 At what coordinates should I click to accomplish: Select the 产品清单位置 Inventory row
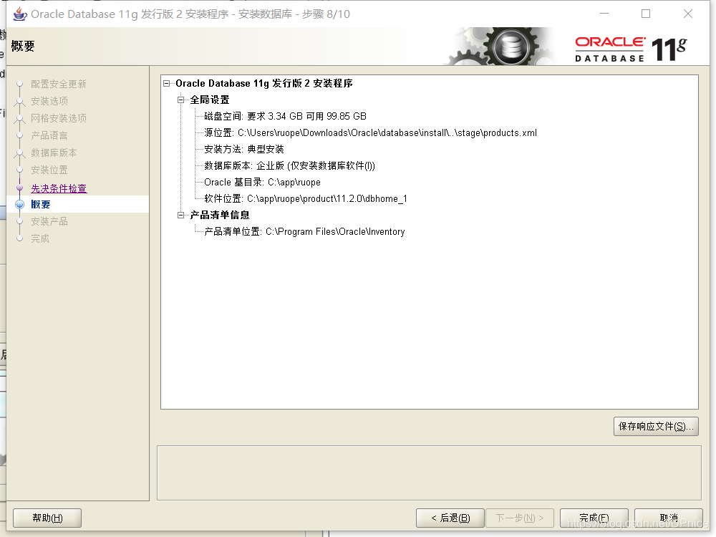(304, 231)
